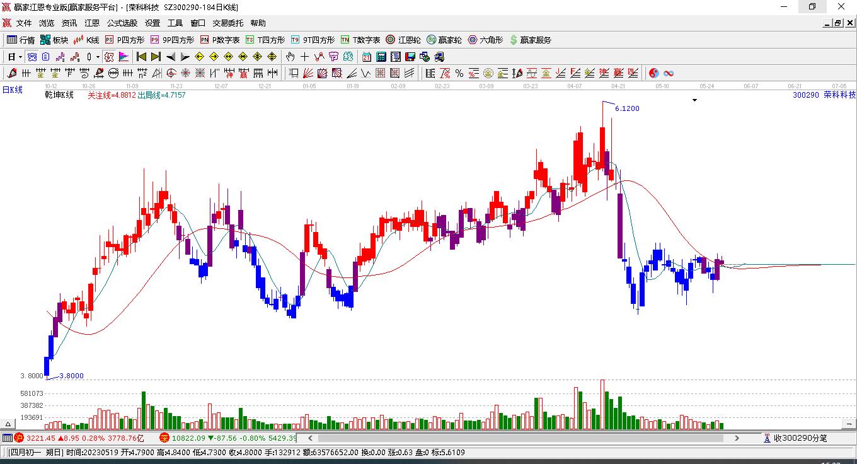This screenshot has height=464, width=857.
Task: Click the blue infinity loop icon
Action: click(669, 73)
